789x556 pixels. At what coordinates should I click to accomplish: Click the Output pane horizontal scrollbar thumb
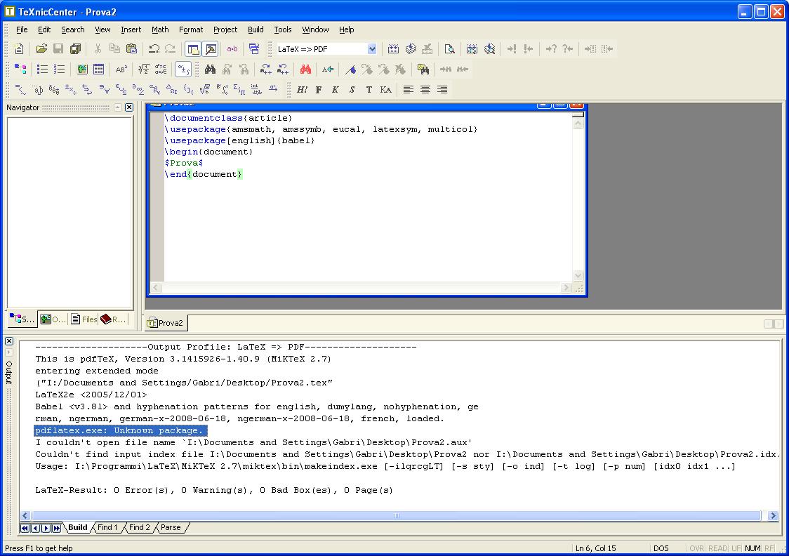396,516
